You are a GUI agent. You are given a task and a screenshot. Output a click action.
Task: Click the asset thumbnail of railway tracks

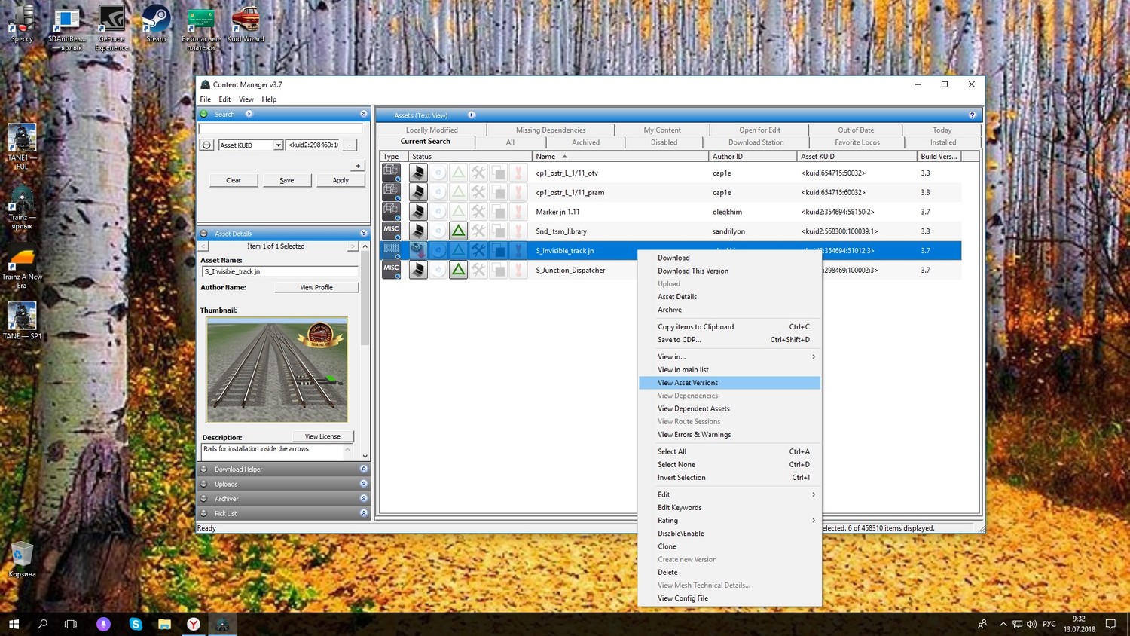point(277,369)
